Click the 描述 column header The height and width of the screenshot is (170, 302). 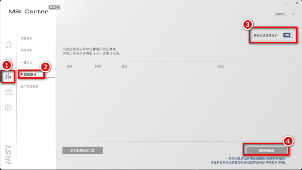(124, 66)
